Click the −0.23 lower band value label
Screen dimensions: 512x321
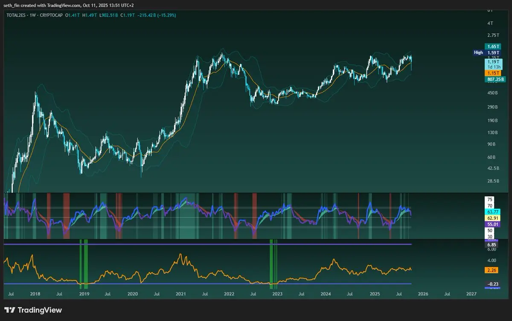[492, 284]
